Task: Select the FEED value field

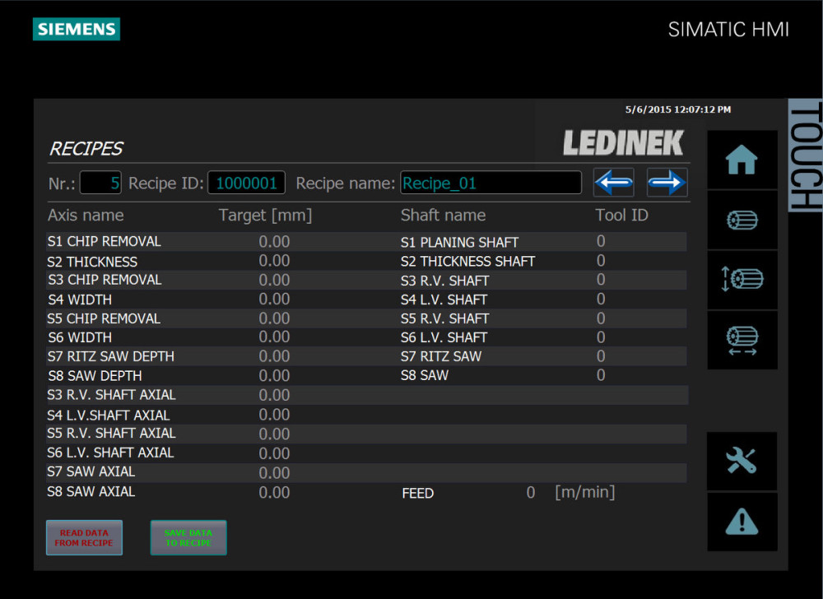Action: pyautogui.click(x=531, y=493)
